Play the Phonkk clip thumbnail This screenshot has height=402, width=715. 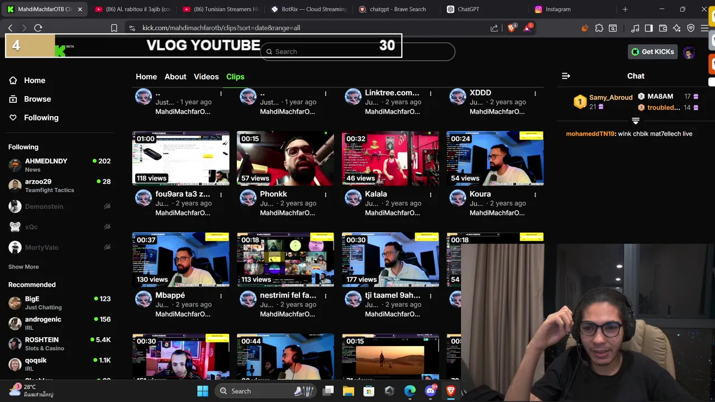pos(285,158)
